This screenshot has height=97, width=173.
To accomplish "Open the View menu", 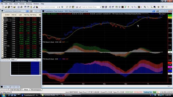I will pyautogui.click(x=11, y=4).
